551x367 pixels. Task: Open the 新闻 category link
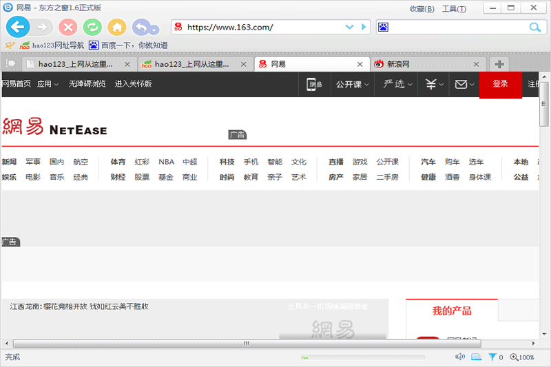click(9, 162)
